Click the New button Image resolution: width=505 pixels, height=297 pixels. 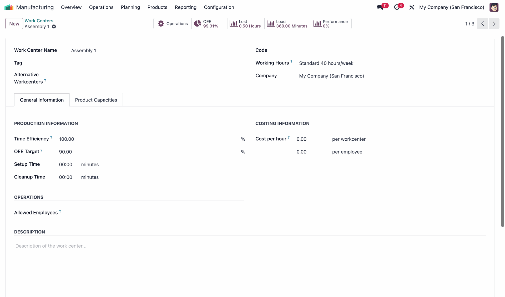coord(14,24)
